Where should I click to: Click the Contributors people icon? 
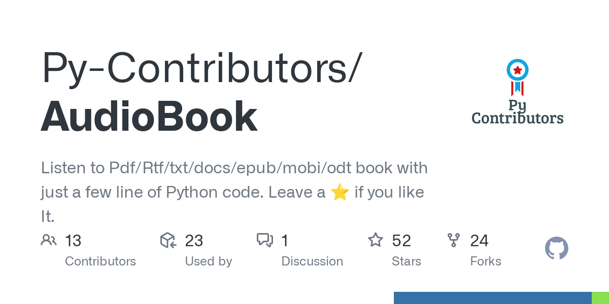(x=49, y=240)
